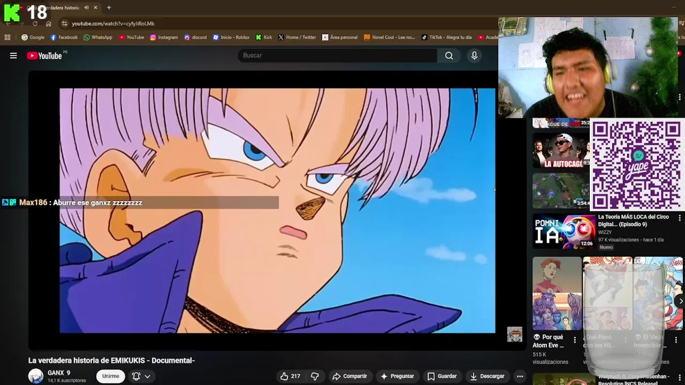Screen dimensions: 685x385
Task: Save video with the Guardar button
Action: (442, 376)
